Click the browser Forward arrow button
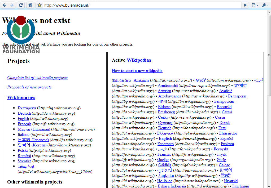 (x=11, y=5)
